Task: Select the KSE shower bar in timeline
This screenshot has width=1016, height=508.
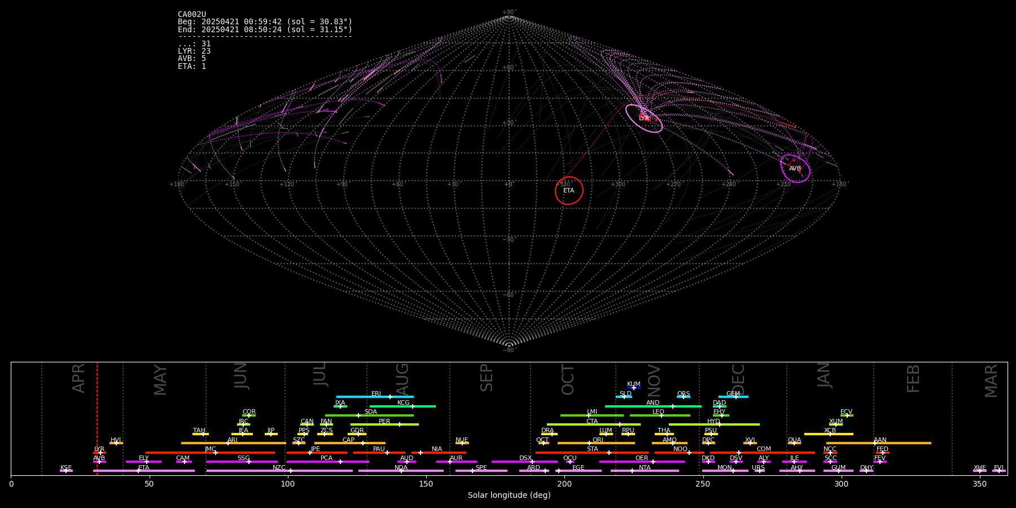Action: point(66,471)
